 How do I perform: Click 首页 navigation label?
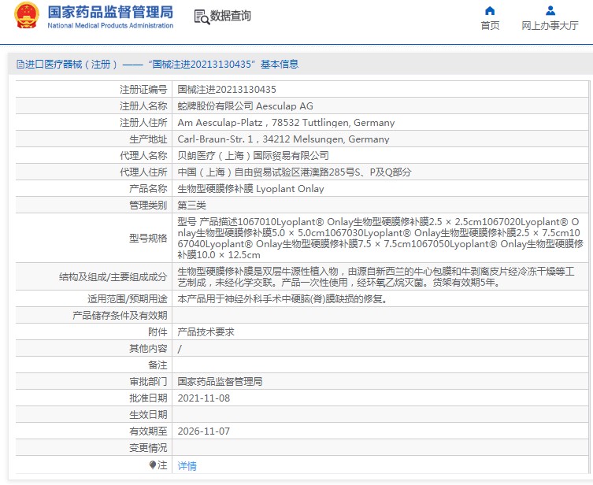[x=490, y=26]
